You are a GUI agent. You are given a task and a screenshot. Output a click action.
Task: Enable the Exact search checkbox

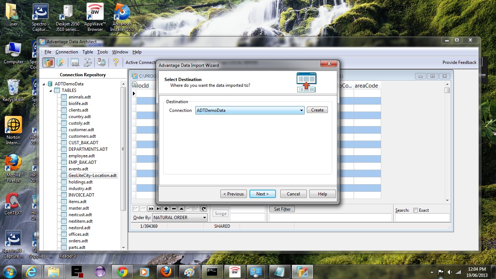415,210
